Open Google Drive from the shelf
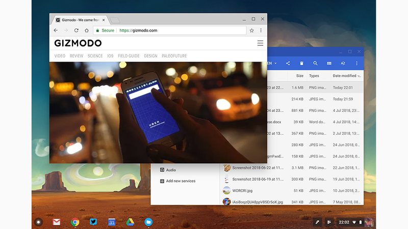The width and height of the screenshot is (408, 229). click(130, 222)
